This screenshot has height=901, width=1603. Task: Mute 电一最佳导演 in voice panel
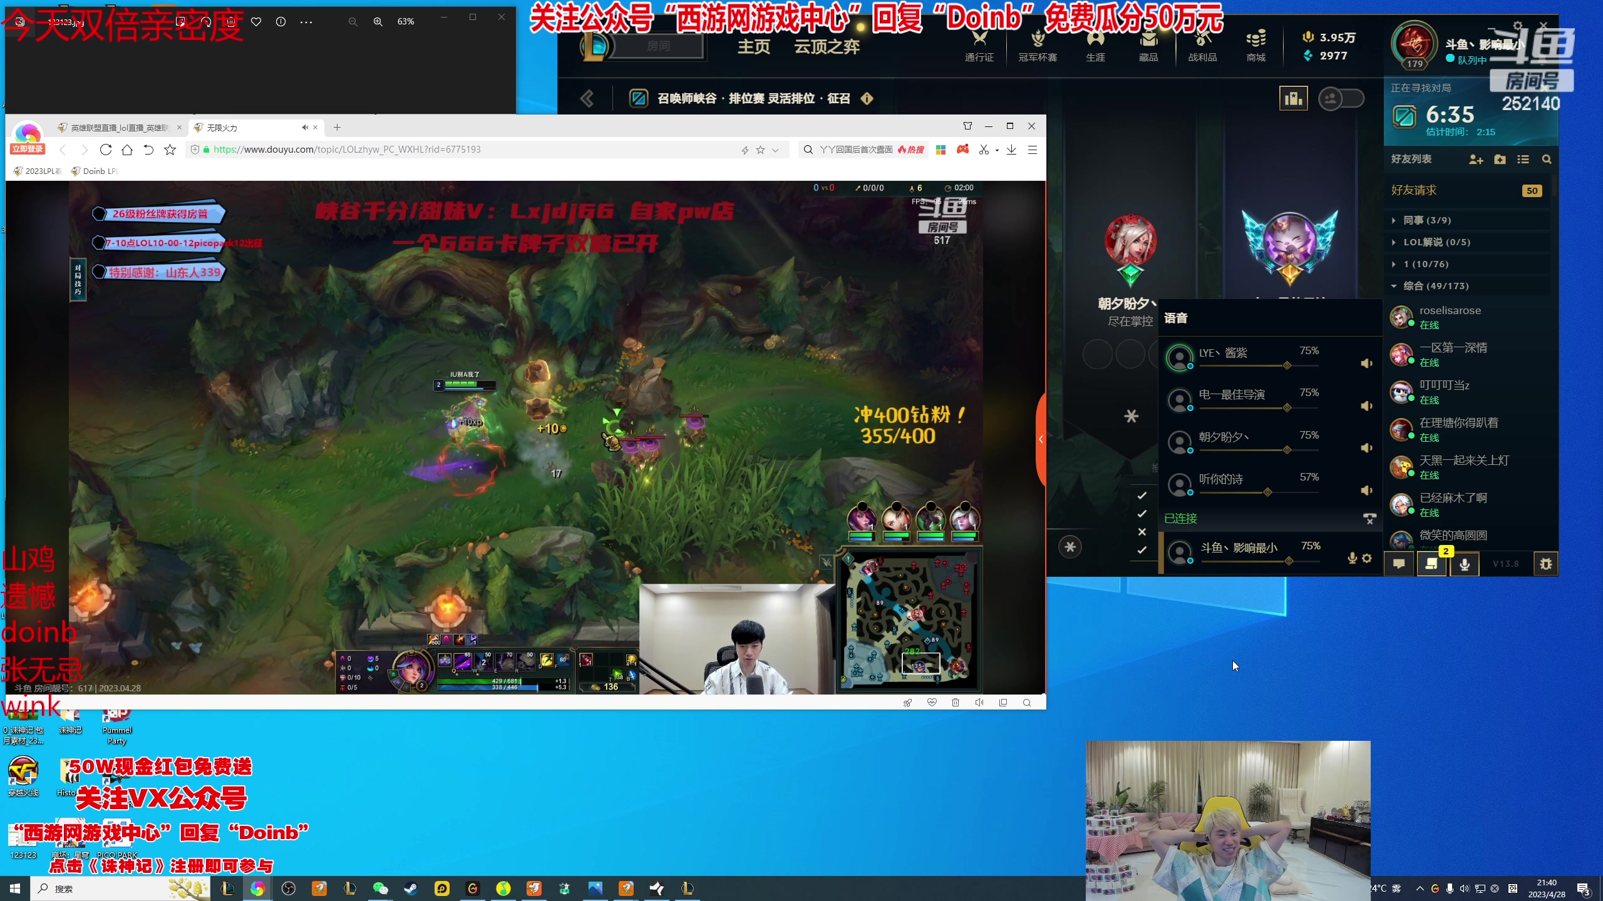click(x=1366, y=406)
